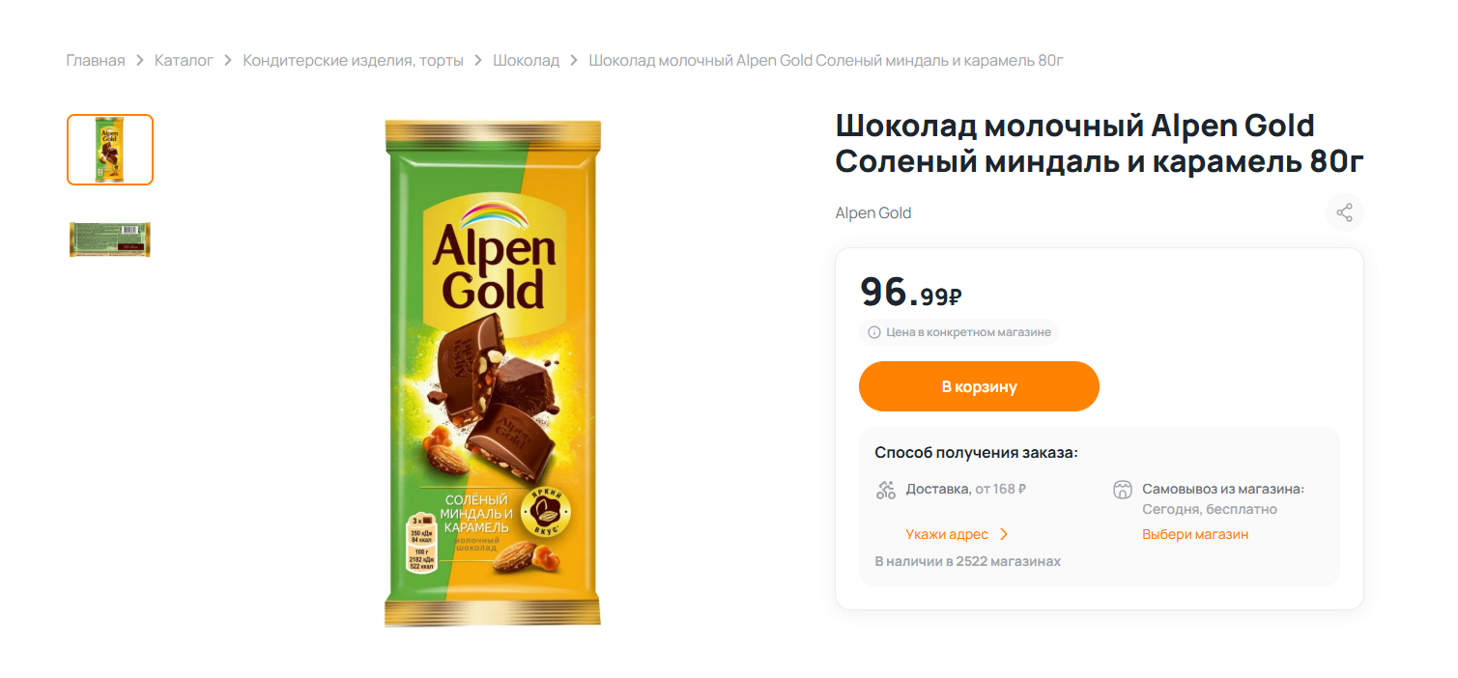Viewport: 1458px width, 678px height.
Task: Click the arrow next to Укажи адрес
Action: pos(1004,534)
